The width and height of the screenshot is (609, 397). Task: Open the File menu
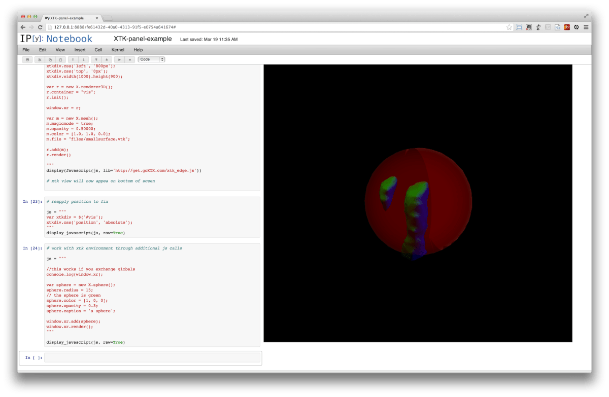click(26, 50)
